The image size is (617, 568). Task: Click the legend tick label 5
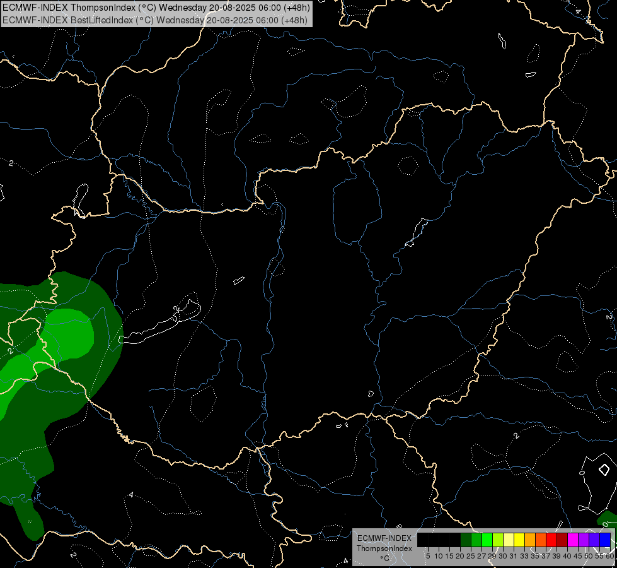428,556
